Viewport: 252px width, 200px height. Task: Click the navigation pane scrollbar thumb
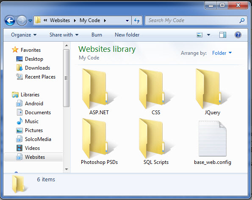pos(66,78)
